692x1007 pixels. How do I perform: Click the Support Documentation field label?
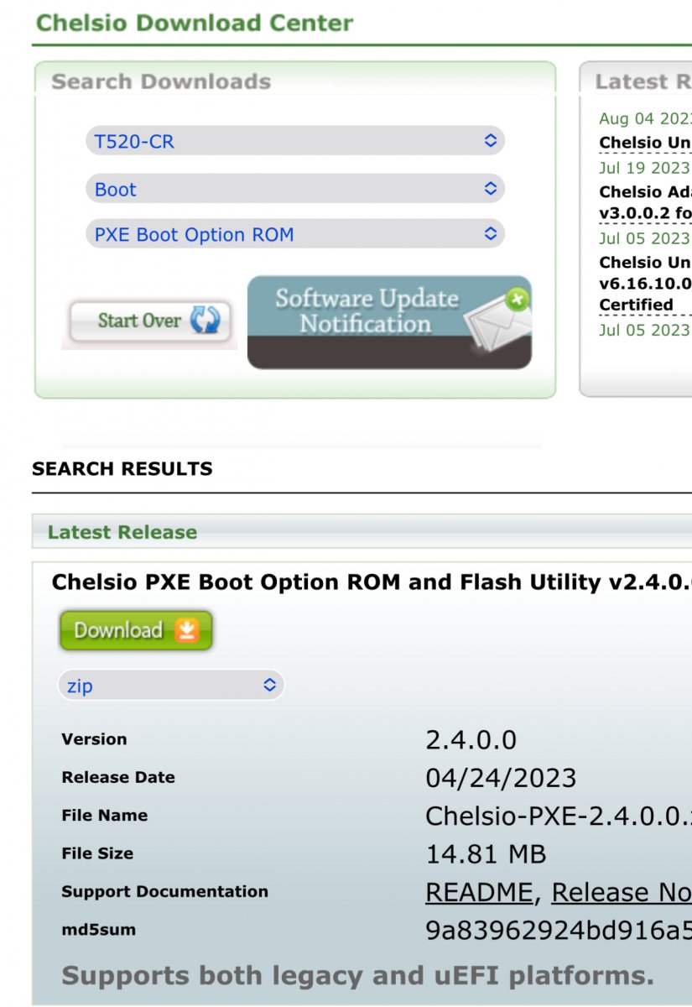coord(165,891)
